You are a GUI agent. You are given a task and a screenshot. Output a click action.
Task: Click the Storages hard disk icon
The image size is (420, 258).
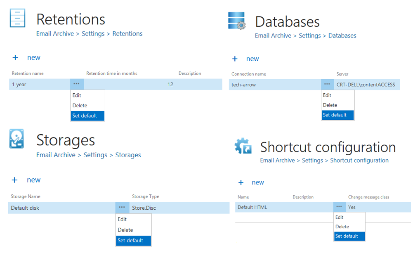[x=17, y=139]
